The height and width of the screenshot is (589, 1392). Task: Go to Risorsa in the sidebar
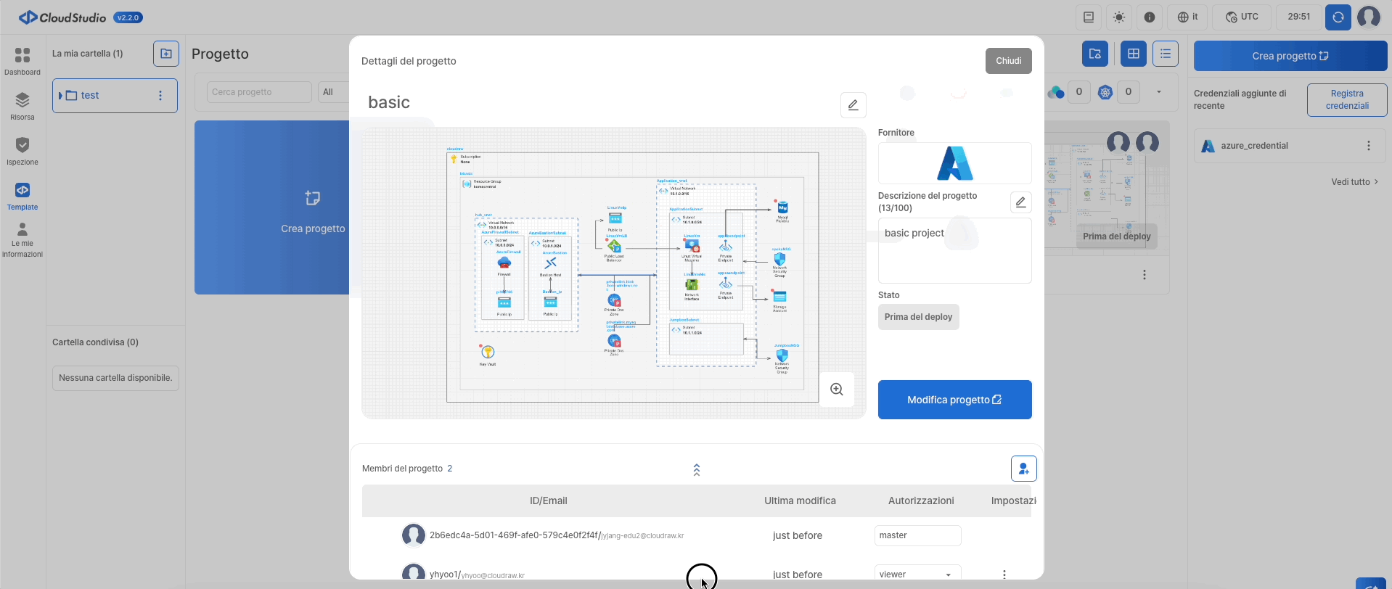tap(22, 107)
